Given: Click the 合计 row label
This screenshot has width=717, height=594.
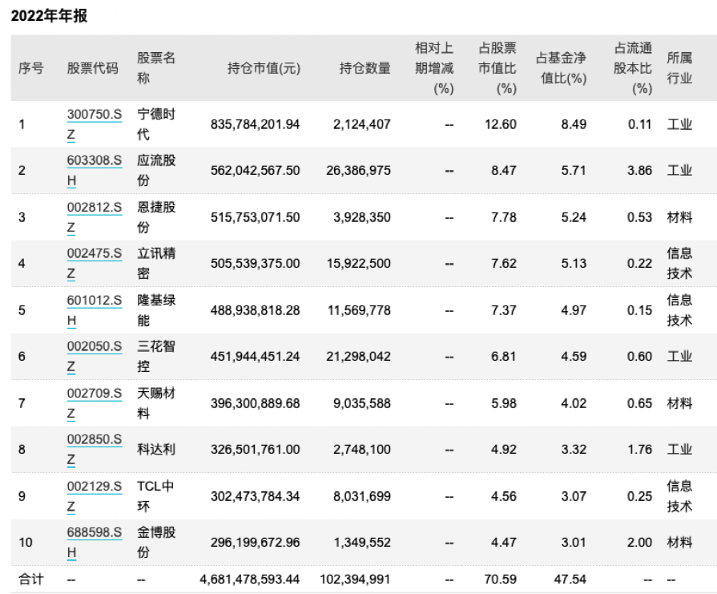Looking at the screenshot, I should click(30, 580).
